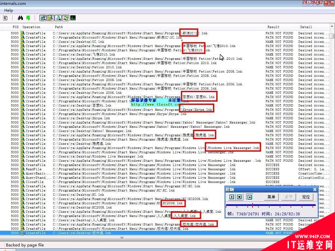
Task: Toggle Show Registry Activity filter
Action: point(43,18)
